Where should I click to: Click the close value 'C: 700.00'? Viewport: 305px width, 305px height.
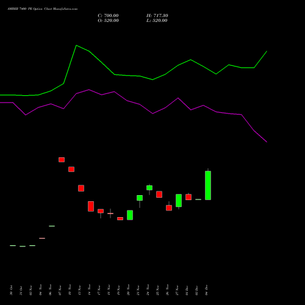point(108,16)
